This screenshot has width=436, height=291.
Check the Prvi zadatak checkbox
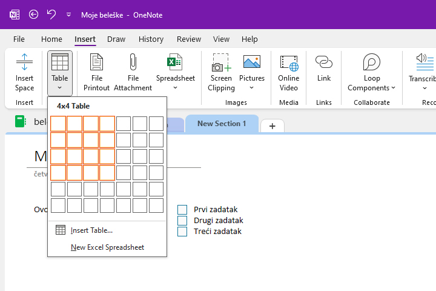point(182,210)
